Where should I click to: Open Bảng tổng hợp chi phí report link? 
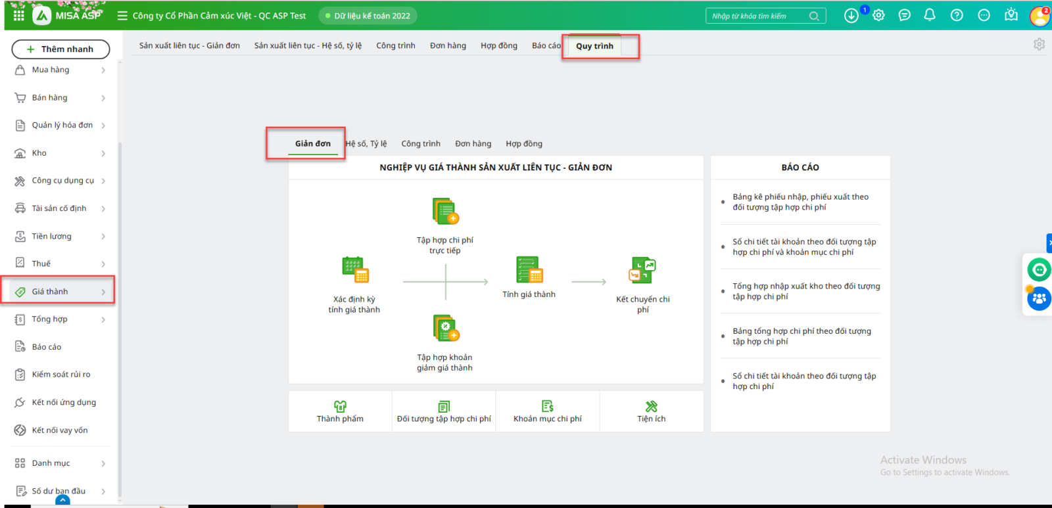[x=801, y=336]
